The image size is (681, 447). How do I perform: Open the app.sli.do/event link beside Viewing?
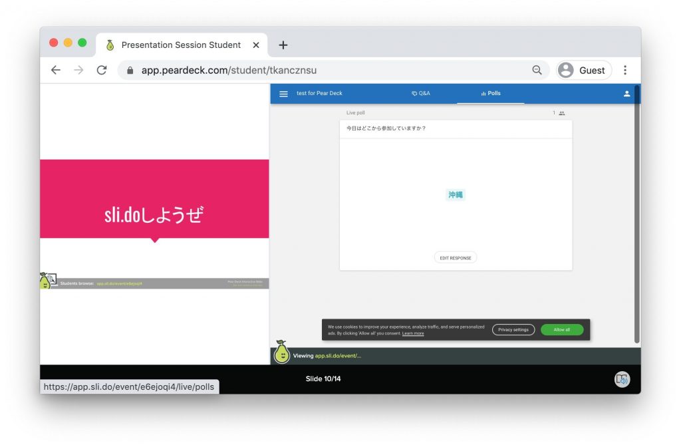point(338,356)
